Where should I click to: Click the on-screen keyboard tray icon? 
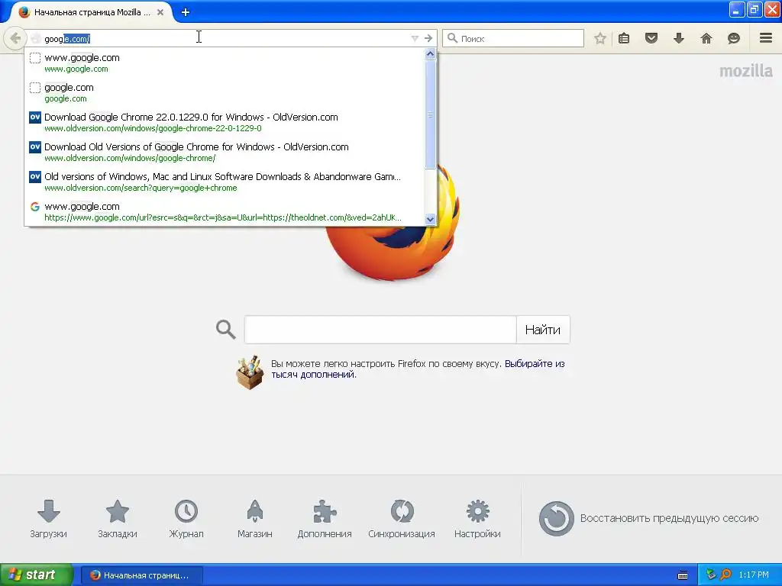683,575
